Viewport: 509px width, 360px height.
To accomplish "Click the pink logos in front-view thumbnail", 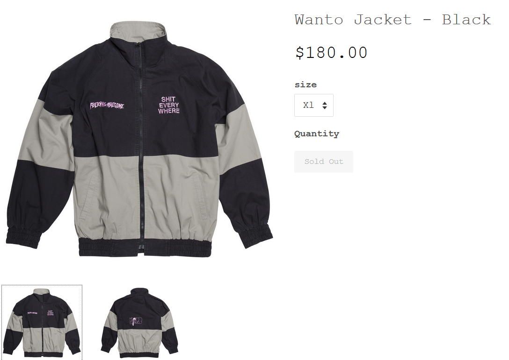I will pos(41,313).
